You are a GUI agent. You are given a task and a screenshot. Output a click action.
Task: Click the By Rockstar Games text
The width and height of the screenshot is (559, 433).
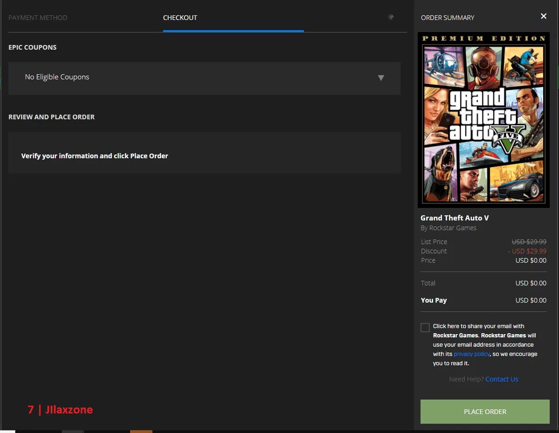pyautogui.click(x=448, y=228)
